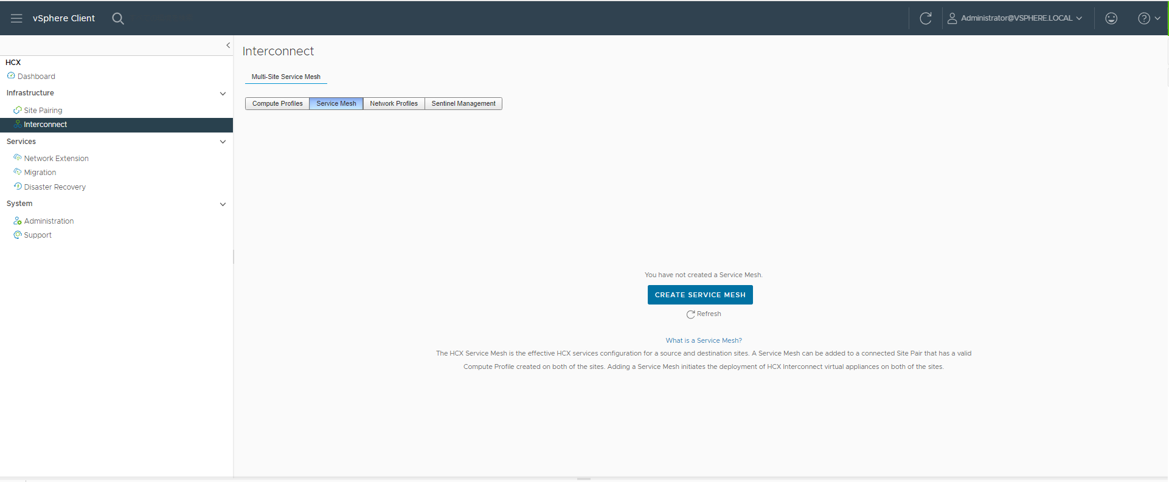
Task: Go to the Support page
Action: coord(38,235)
